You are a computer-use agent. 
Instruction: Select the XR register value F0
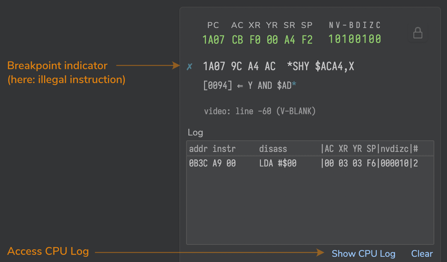click(x=255, y=40)
